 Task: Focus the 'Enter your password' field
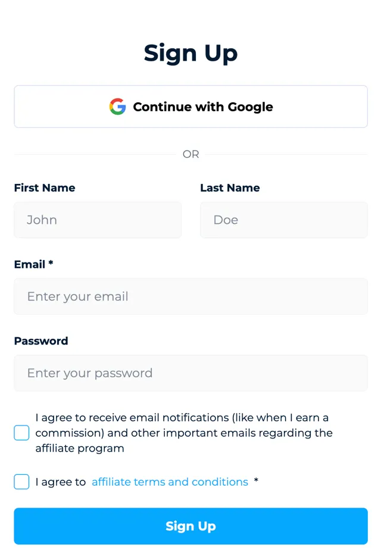tap(190, 373)
